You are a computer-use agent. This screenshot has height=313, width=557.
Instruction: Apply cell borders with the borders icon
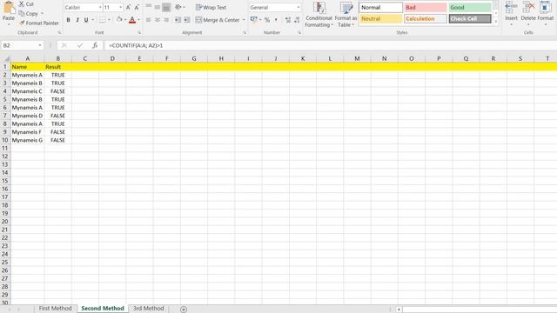click(x=103, y=20)
